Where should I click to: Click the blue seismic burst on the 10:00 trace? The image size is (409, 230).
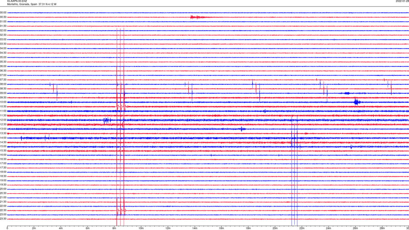pos(357,102)
